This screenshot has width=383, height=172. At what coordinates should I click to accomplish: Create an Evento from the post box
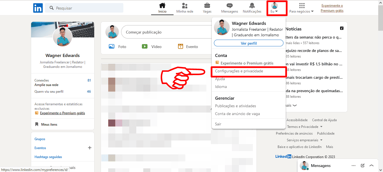pyautogui.click(x=188, y=47)
